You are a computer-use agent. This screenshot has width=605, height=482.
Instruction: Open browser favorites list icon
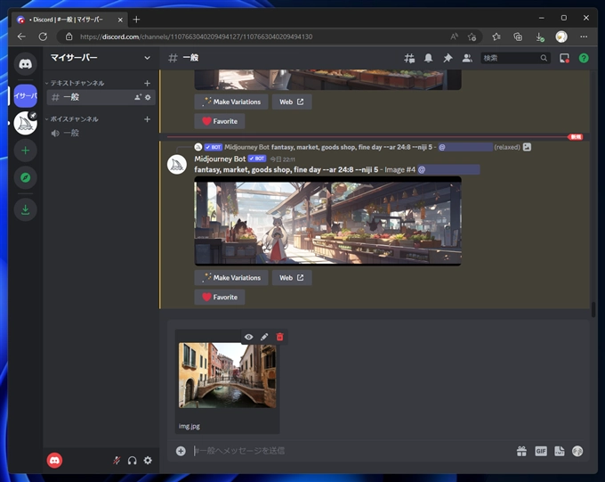(496, 37)
